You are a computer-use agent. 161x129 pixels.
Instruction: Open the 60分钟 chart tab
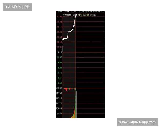click(x=97, y=11)
